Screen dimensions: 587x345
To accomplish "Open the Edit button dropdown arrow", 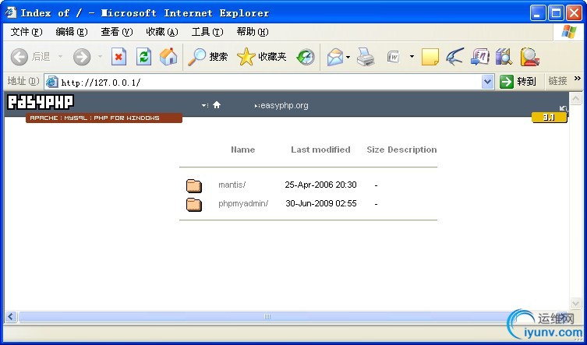I will pyautogui.click(x=412, y=58).
